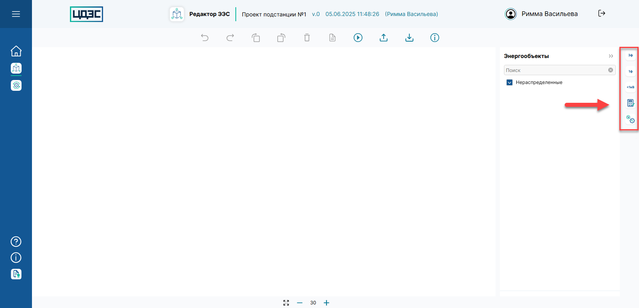Zoom in with the plus button
Image resolution: width=639 pixels, height=308 pixels.
(x=326, y=303)
